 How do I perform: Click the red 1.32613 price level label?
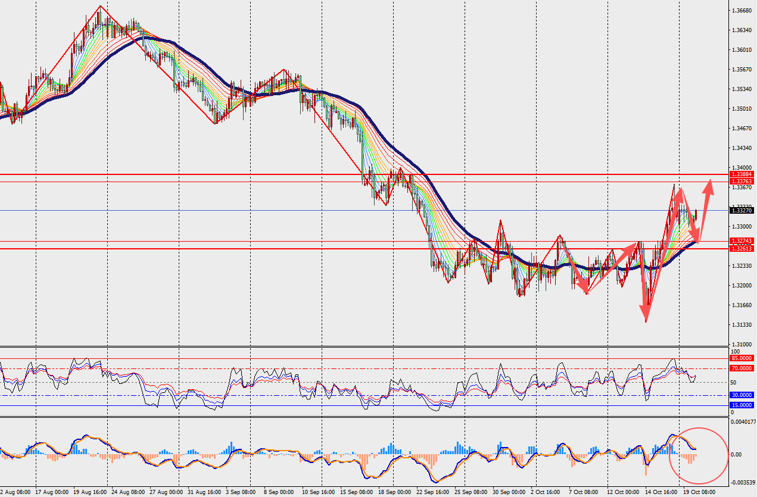coord(743,248)
